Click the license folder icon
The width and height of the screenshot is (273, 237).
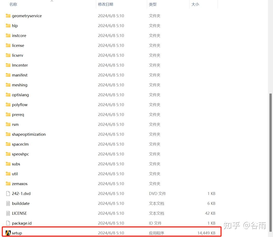[x=8, y=45]
